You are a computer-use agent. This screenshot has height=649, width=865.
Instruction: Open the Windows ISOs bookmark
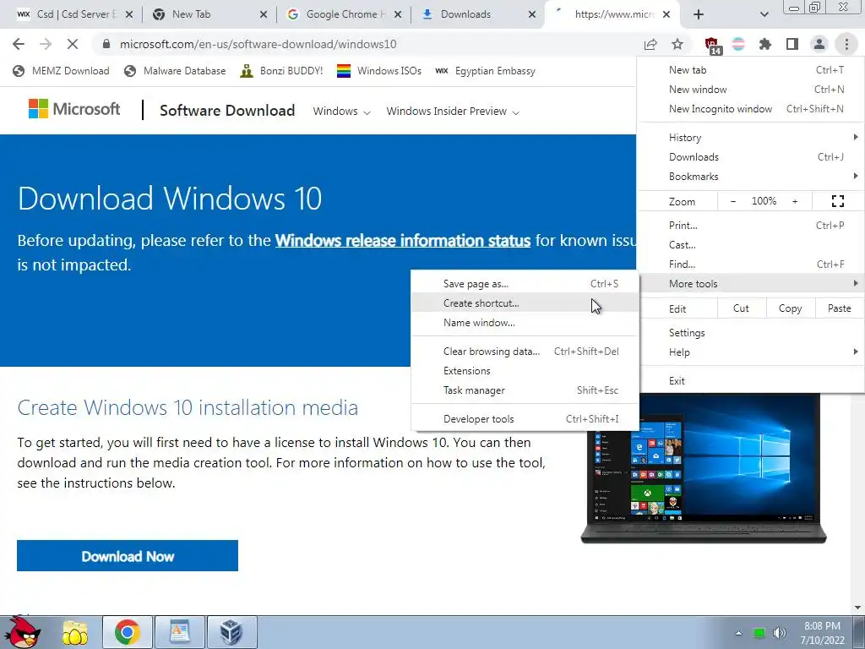(x=379, y=71)
